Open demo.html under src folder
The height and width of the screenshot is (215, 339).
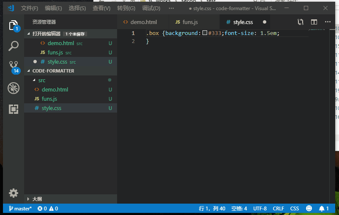click(71, 89)
